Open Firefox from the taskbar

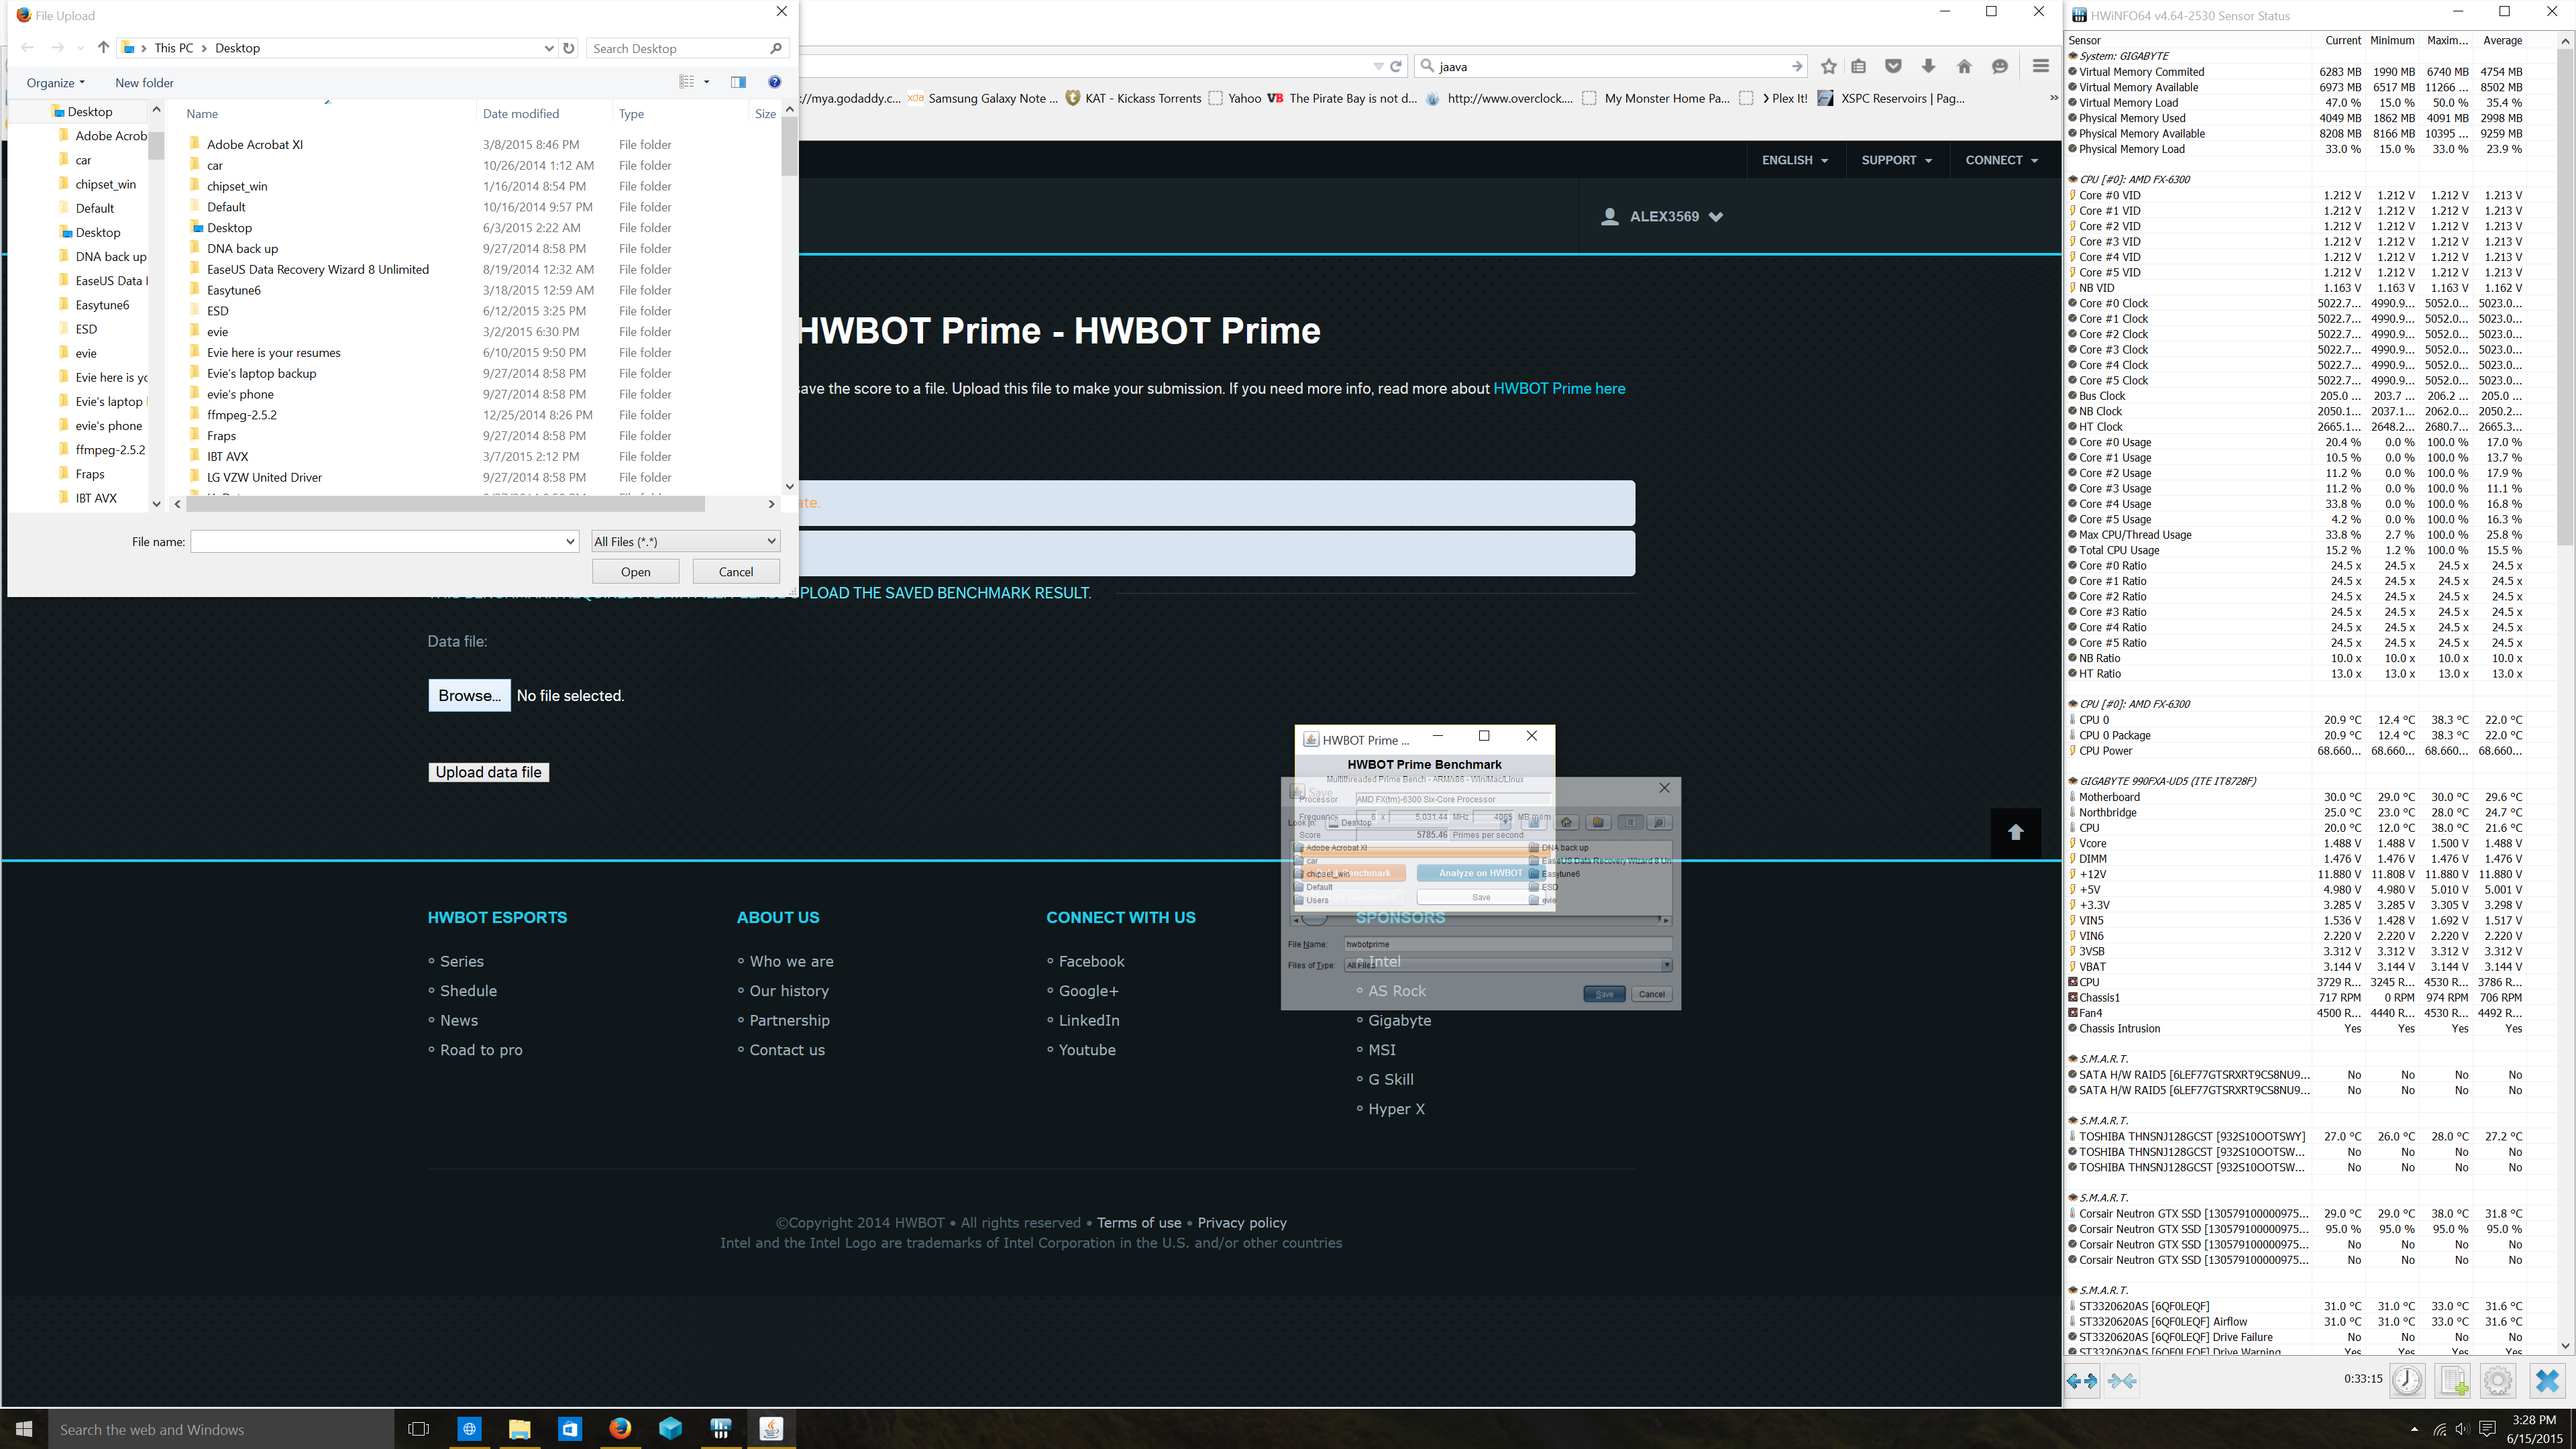click(x=620, y=1428)
